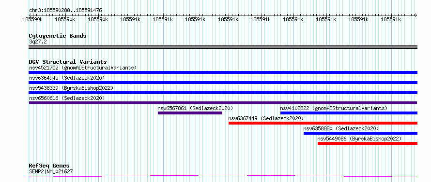Select the blue bar for nsv6364945
The width and height of the screenshot is (431, 182).
[223, 83]
